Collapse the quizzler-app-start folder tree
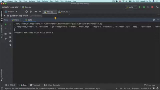Image resolution: width=160 pixels, height=90 pixels. 4,15
